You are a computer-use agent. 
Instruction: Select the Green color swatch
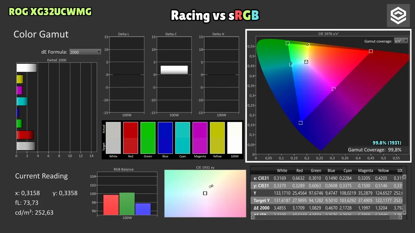coord(148,138)
